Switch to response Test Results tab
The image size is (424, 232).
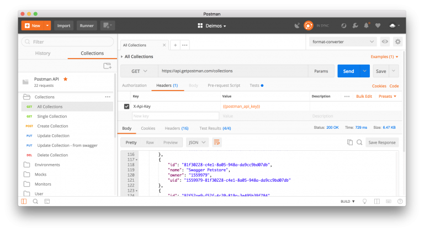[215, 128]
